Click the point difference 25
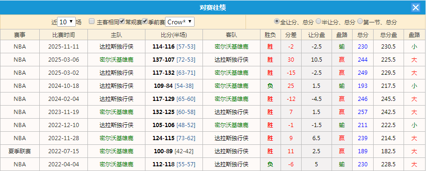 291,86
